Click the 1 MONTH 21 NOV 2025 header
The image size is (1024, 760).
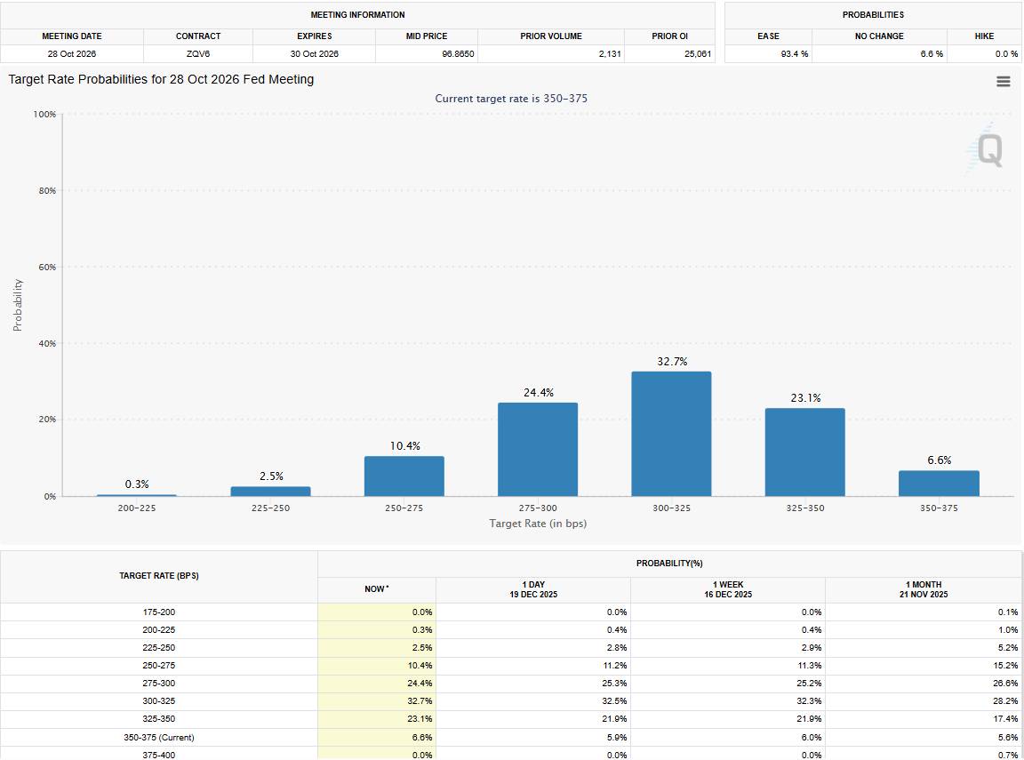pyautogui.click(x=922, y=589)
